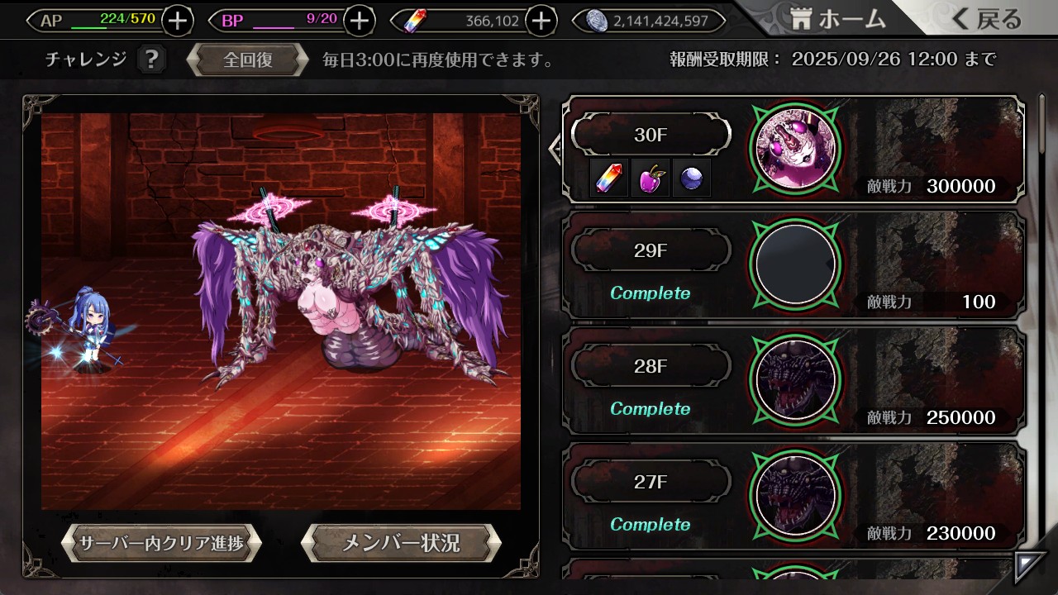
Task: Open サーバー内クリア進捗
Action: click(161, 543)
